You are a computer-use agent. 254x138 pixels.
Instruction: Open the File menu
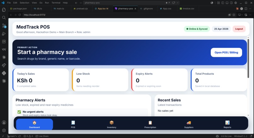tap(9, 3)
